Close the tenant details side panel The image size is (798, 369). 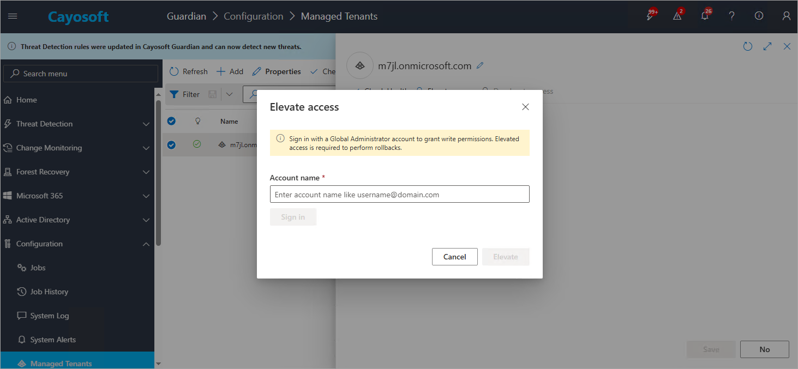pyautogui.click(x=787, y=47)
